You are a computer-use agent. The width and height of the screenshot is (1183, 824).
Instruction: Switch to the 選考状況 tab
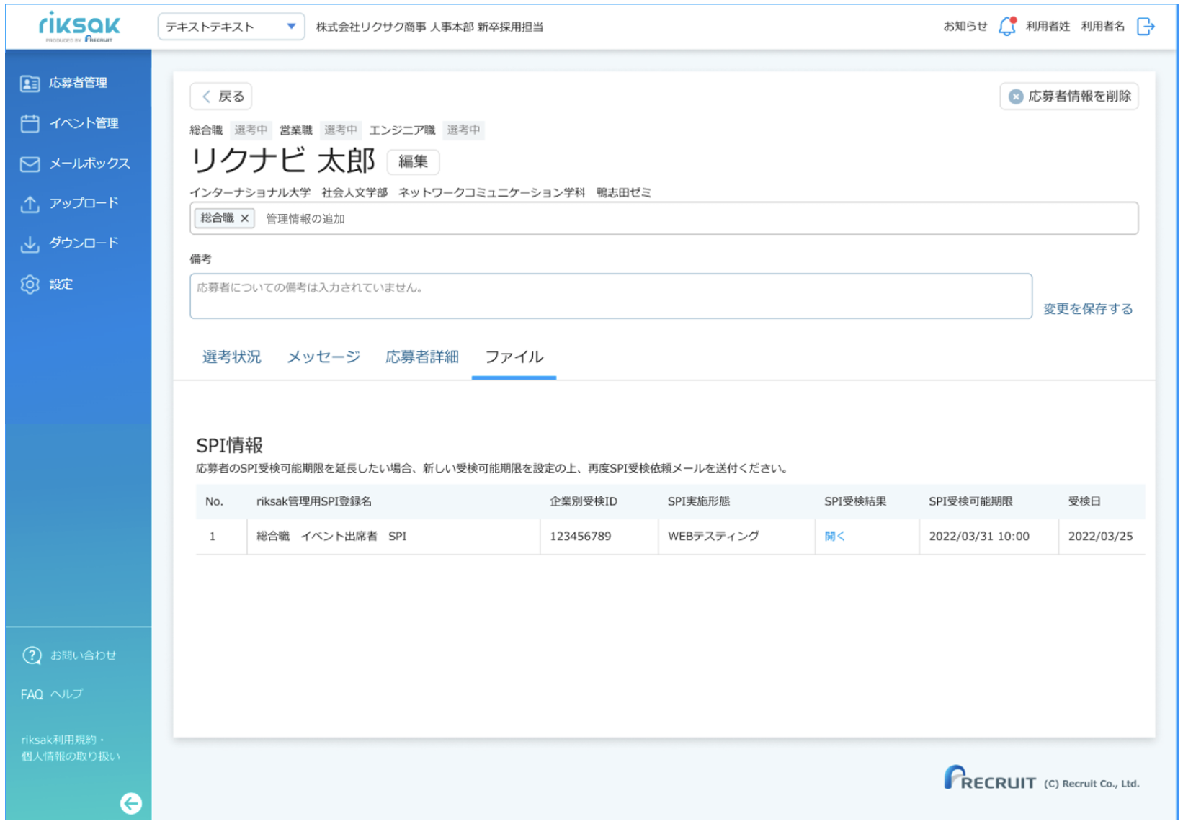[231, 357]
